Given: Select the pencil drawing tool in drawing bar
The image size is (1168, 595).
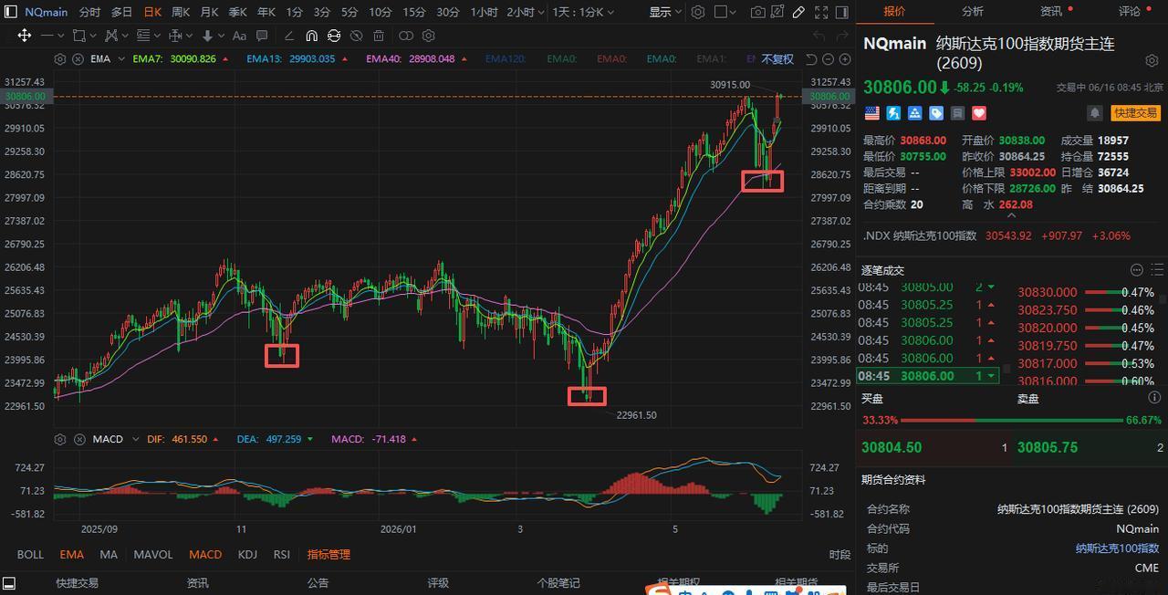Looking at the screenshot, I should pyautogui.click(x=289, y=36).
